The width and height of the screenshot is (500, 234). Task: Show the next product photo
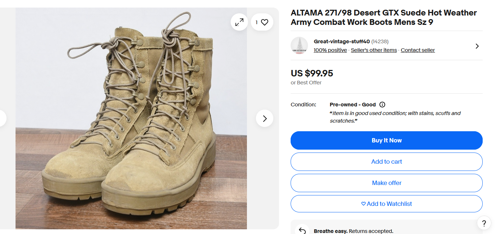click(265, 118)
